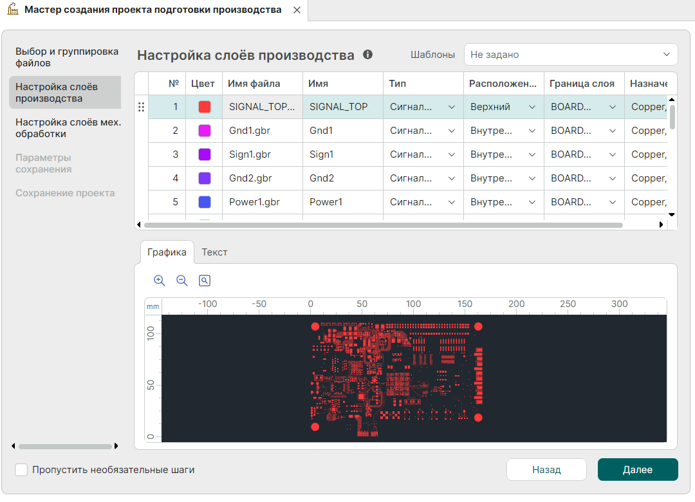Switch to the Графика tab
The image size is (695, 502).
point(167,252)
